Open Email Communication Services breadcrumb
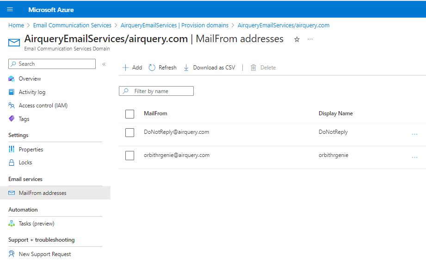Screen dimensions: 426x275 point(72,25)
